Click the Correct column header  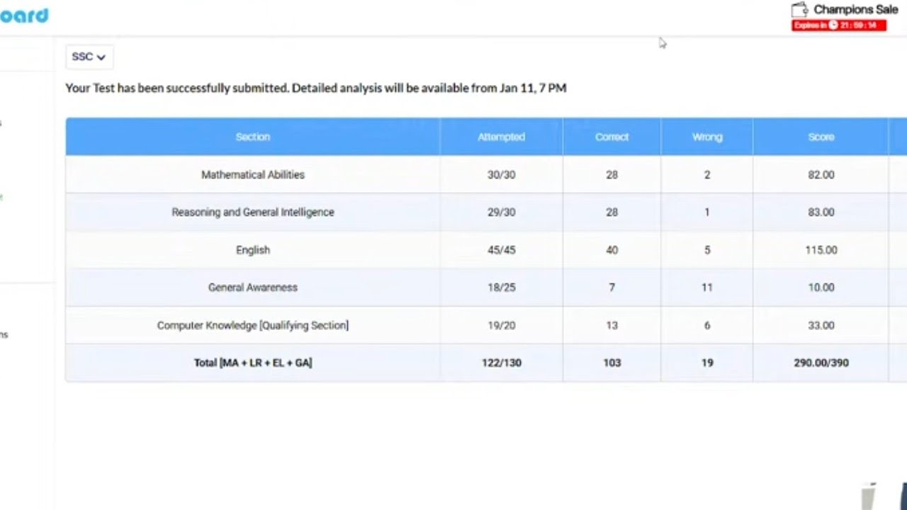[612, 137]
